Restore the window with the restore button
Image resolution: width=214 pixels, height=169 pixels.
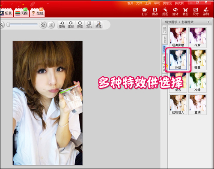click(x=198, y=3)
